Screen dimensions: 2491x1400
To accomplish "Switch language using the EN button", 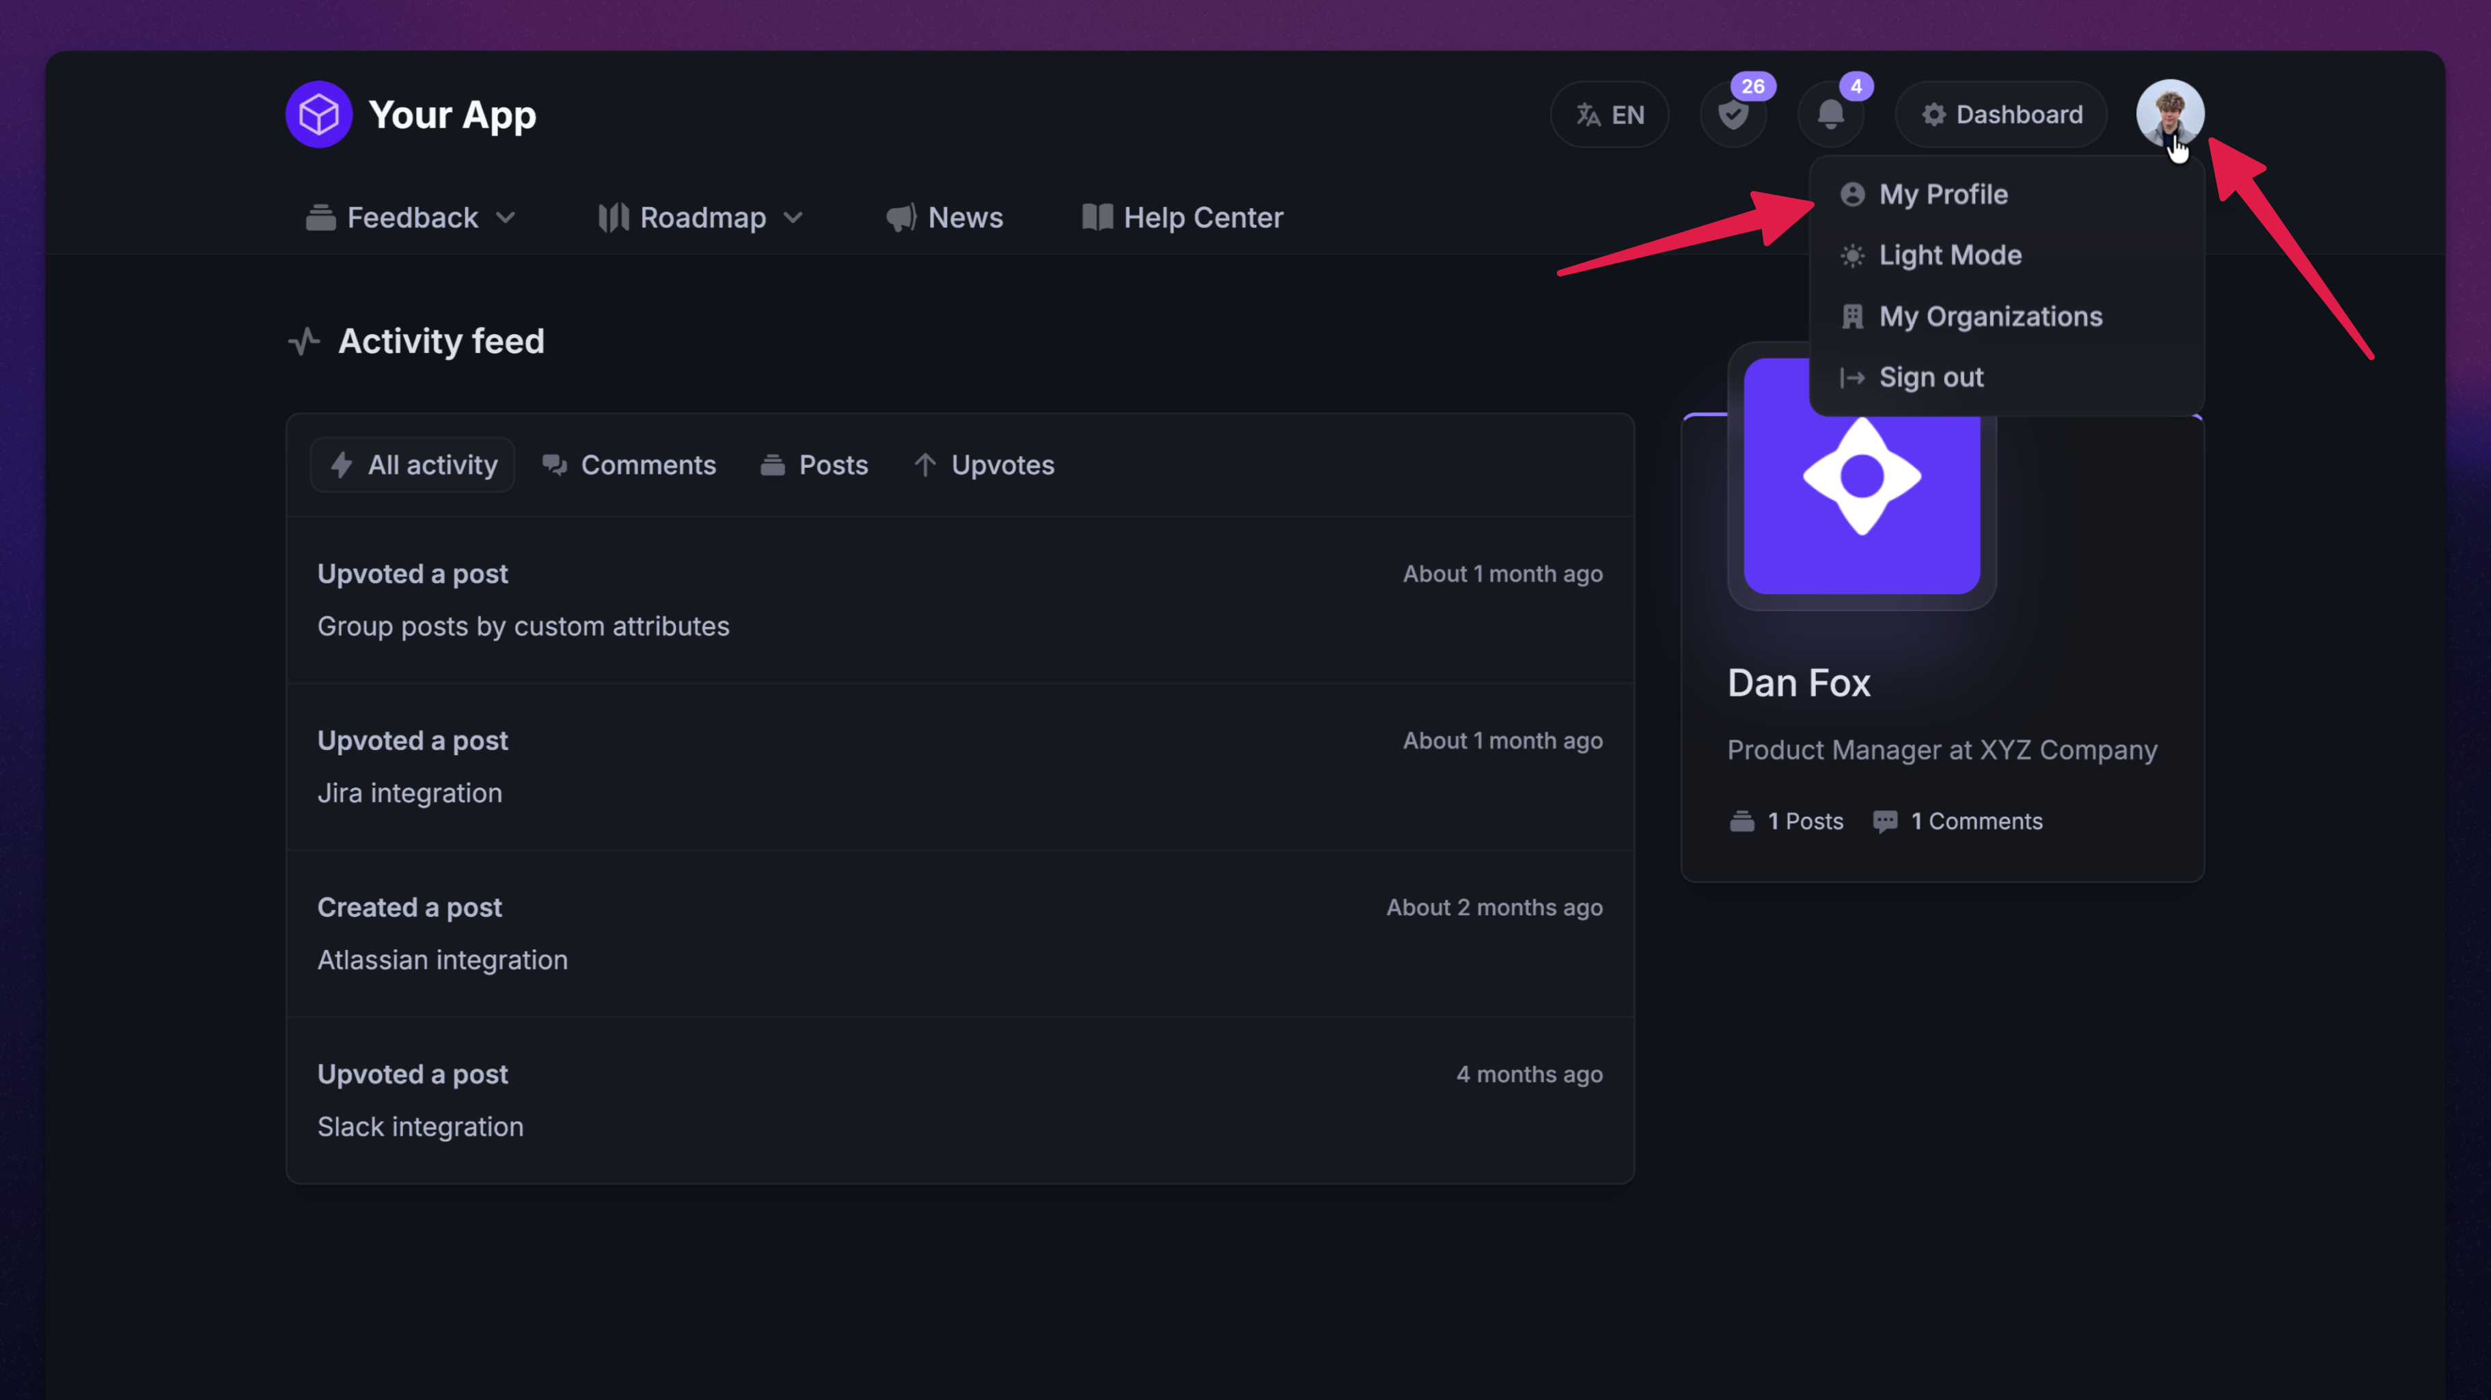I will point(1609,115).
